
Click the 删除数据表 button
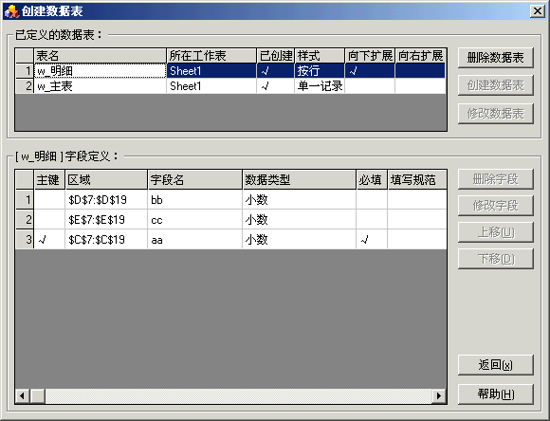coord(495,58)
